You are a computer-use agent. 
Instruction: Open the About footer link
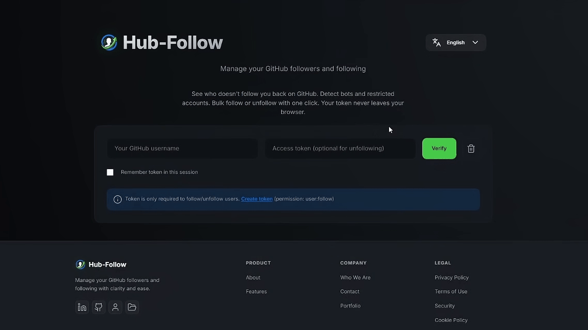(x=253, y=277)
